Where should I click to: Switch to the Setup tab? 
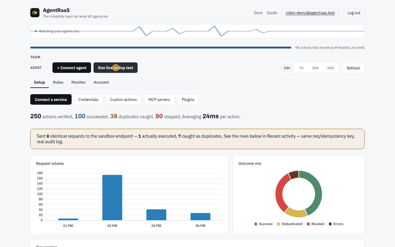pos(39,82)
